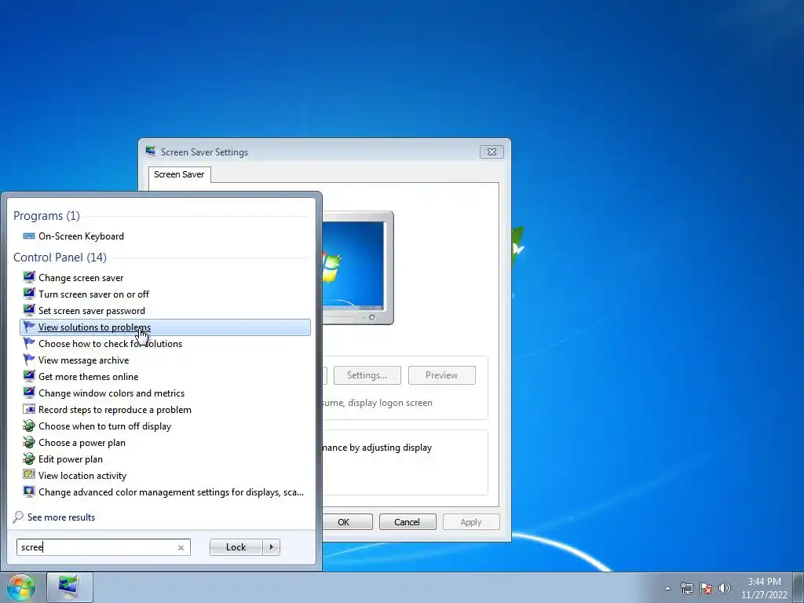
Task: Click icon beside Set screen saver password
Action: pos(29,310)
